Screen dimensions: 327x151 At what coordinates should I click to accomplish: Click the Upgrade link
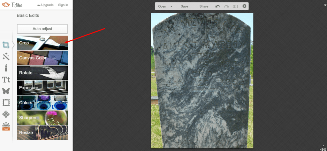coord(45,5)
